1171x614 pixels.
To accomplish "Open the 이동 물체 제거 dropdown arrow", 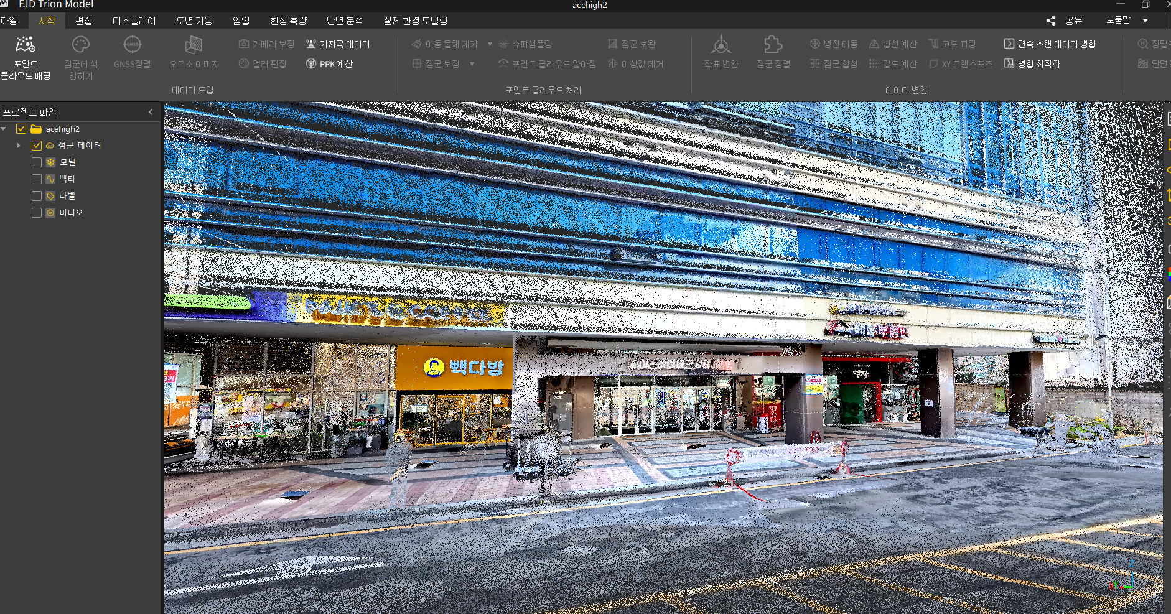I will tap(490, 44).
